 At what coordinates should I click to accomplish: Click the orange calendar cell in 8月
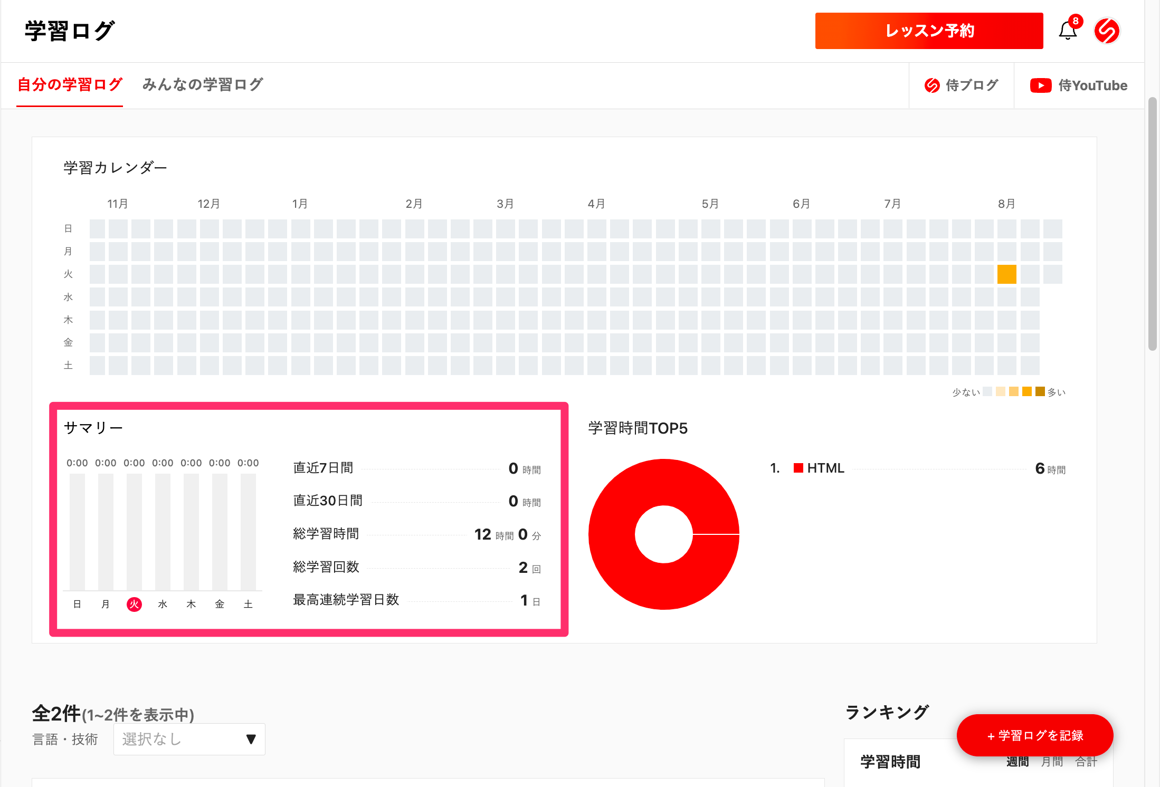tap(1006, 274)
